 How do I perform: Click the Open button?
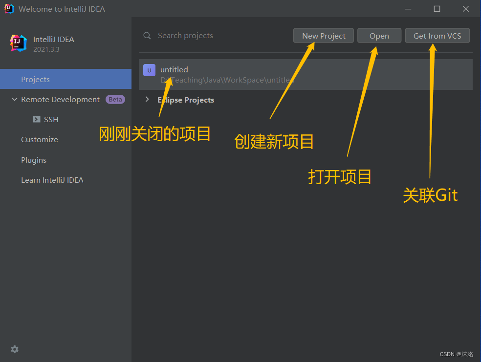tap(379, 35)
